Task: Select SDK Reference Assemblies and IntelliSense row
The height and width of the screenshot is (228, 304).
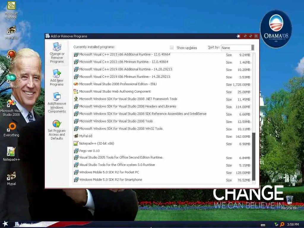Action: point(162,114)
